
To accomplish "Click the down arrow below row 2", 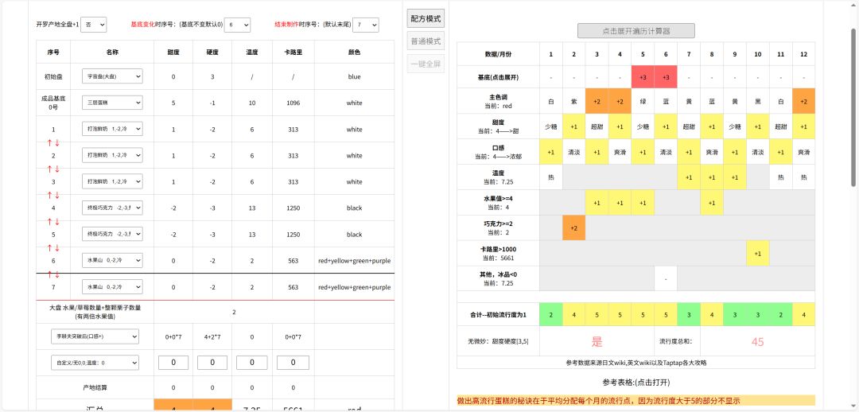I will click(x=58, y=169).
